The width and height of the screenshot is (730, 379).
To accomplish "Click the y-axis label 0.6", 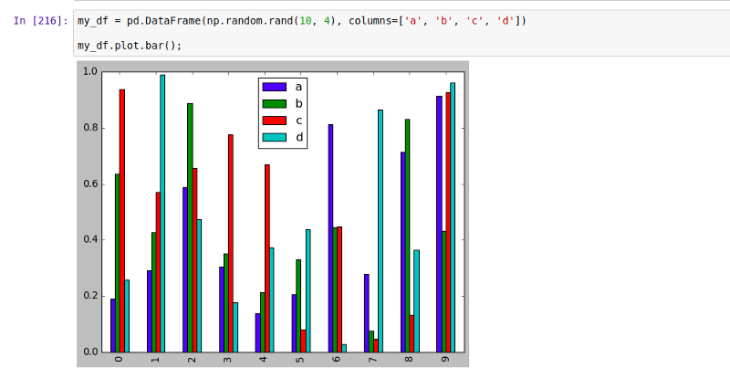I will click(x=89, y=184).
